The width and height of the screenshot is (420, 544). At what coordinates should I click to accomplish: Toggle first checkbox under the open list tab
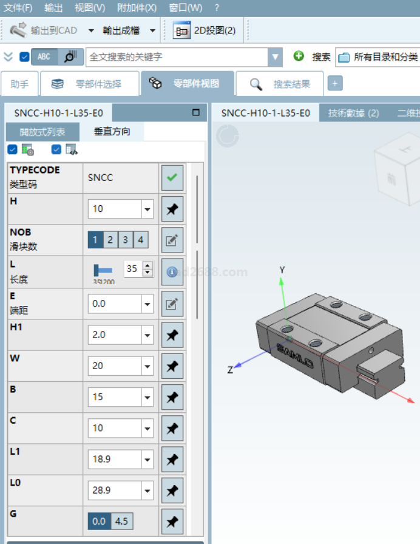tap(12, 149)
